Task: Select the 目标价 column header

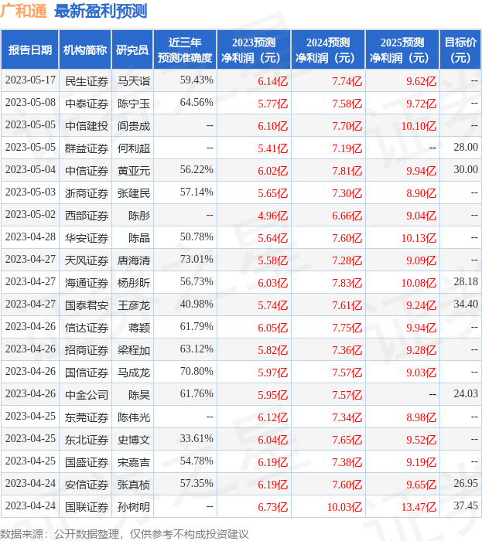Action: 460,50
